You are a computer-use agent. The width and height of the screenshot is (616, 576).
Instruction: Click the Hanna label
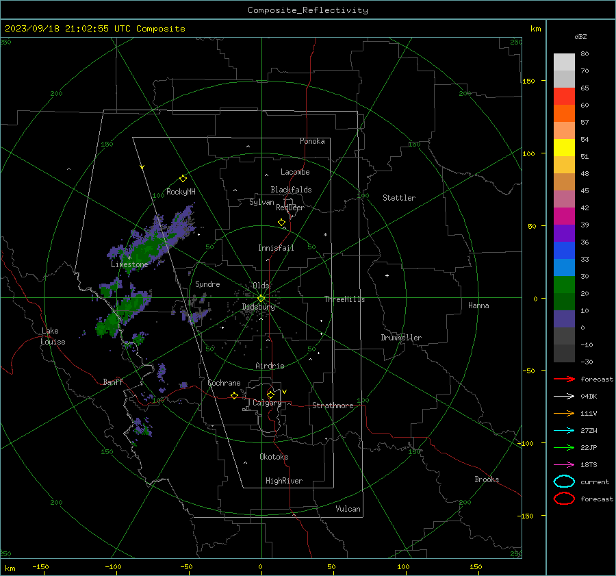tap(478, 305)
